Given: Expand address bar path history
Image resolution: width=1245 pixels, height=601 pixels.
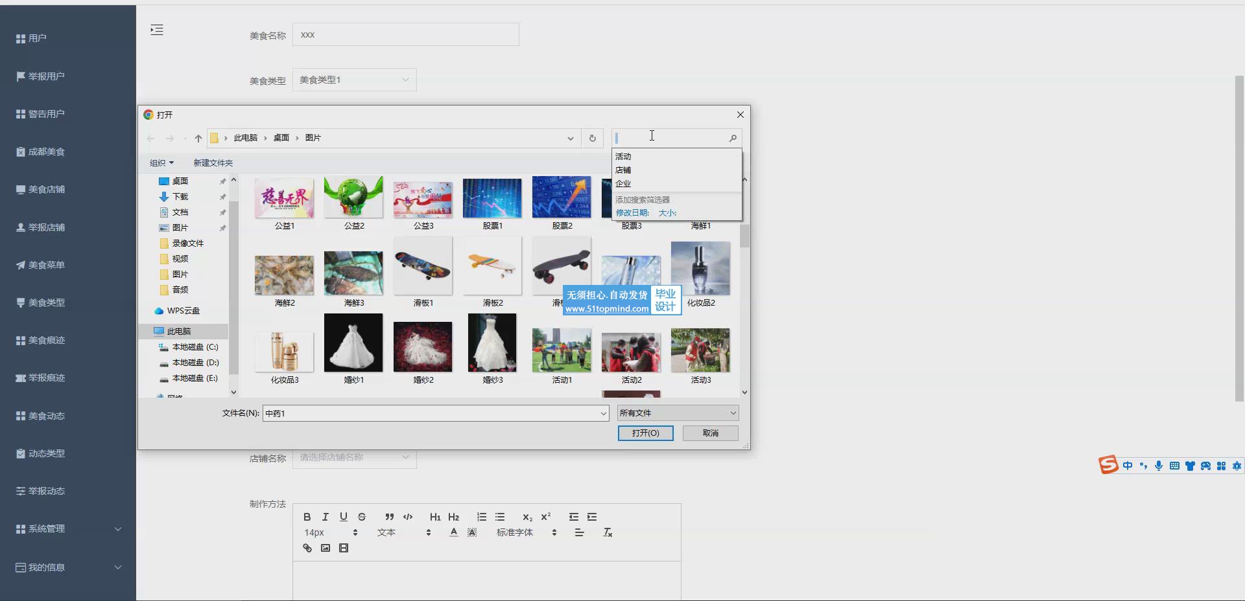Looking at the screenshot, I should pyautogui.click(x=571, y=138).
